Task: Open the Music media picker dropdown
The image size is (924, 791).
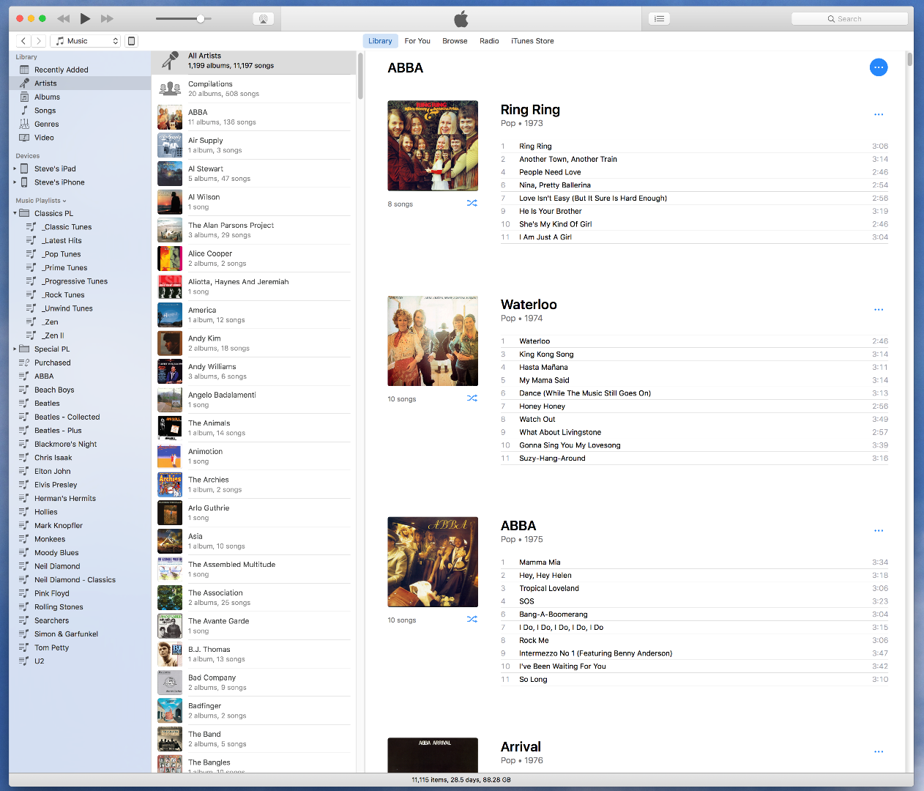Action: click(x=86, y=41)
